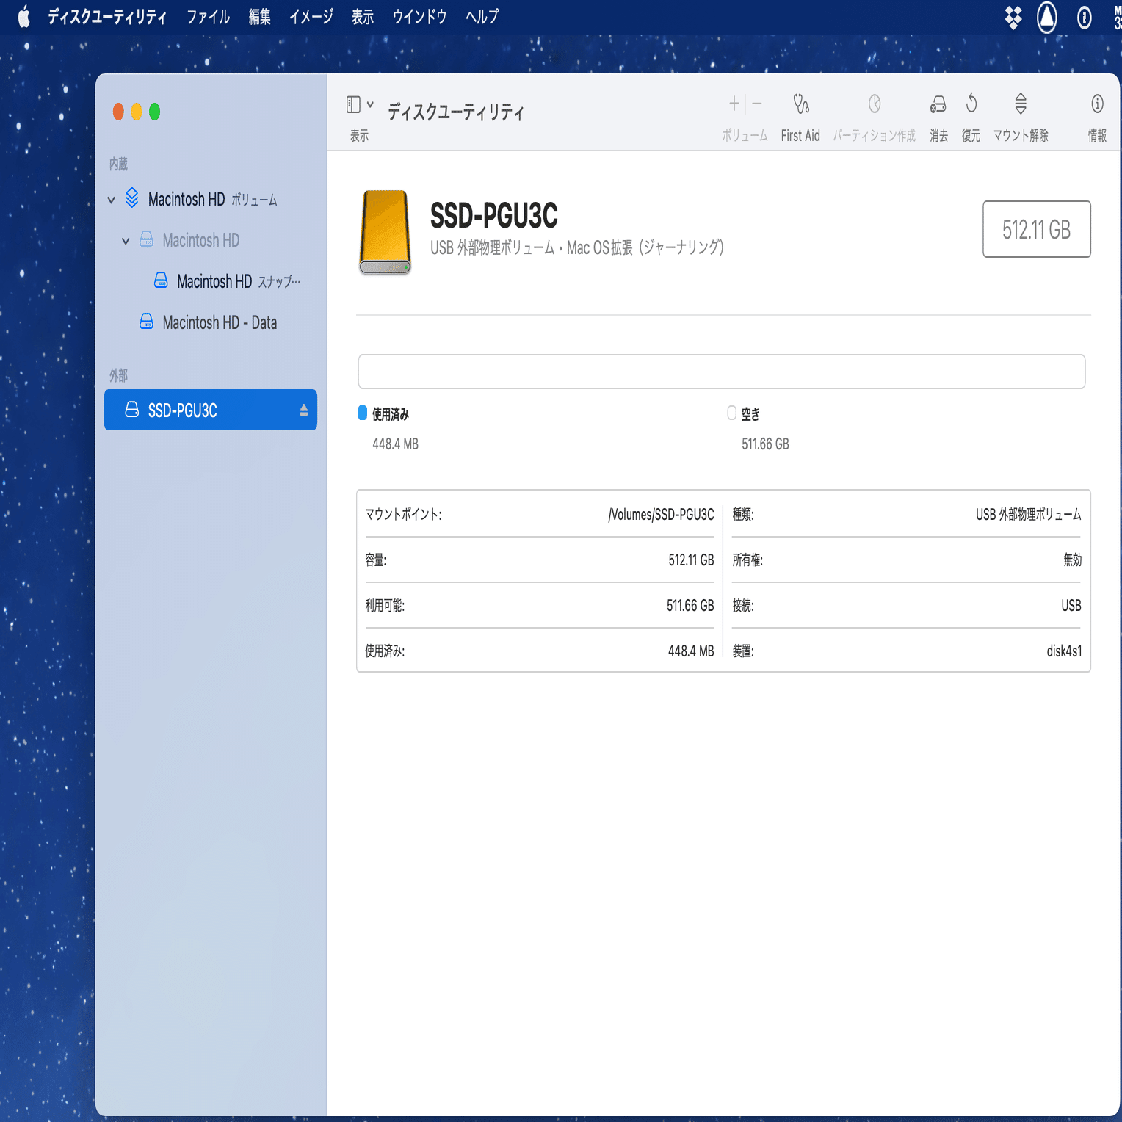Toggle the 使用済み legend indicator
The height and width of the screenshot is (1122, 1122).
pyautogui.click(x=361, y=413)
